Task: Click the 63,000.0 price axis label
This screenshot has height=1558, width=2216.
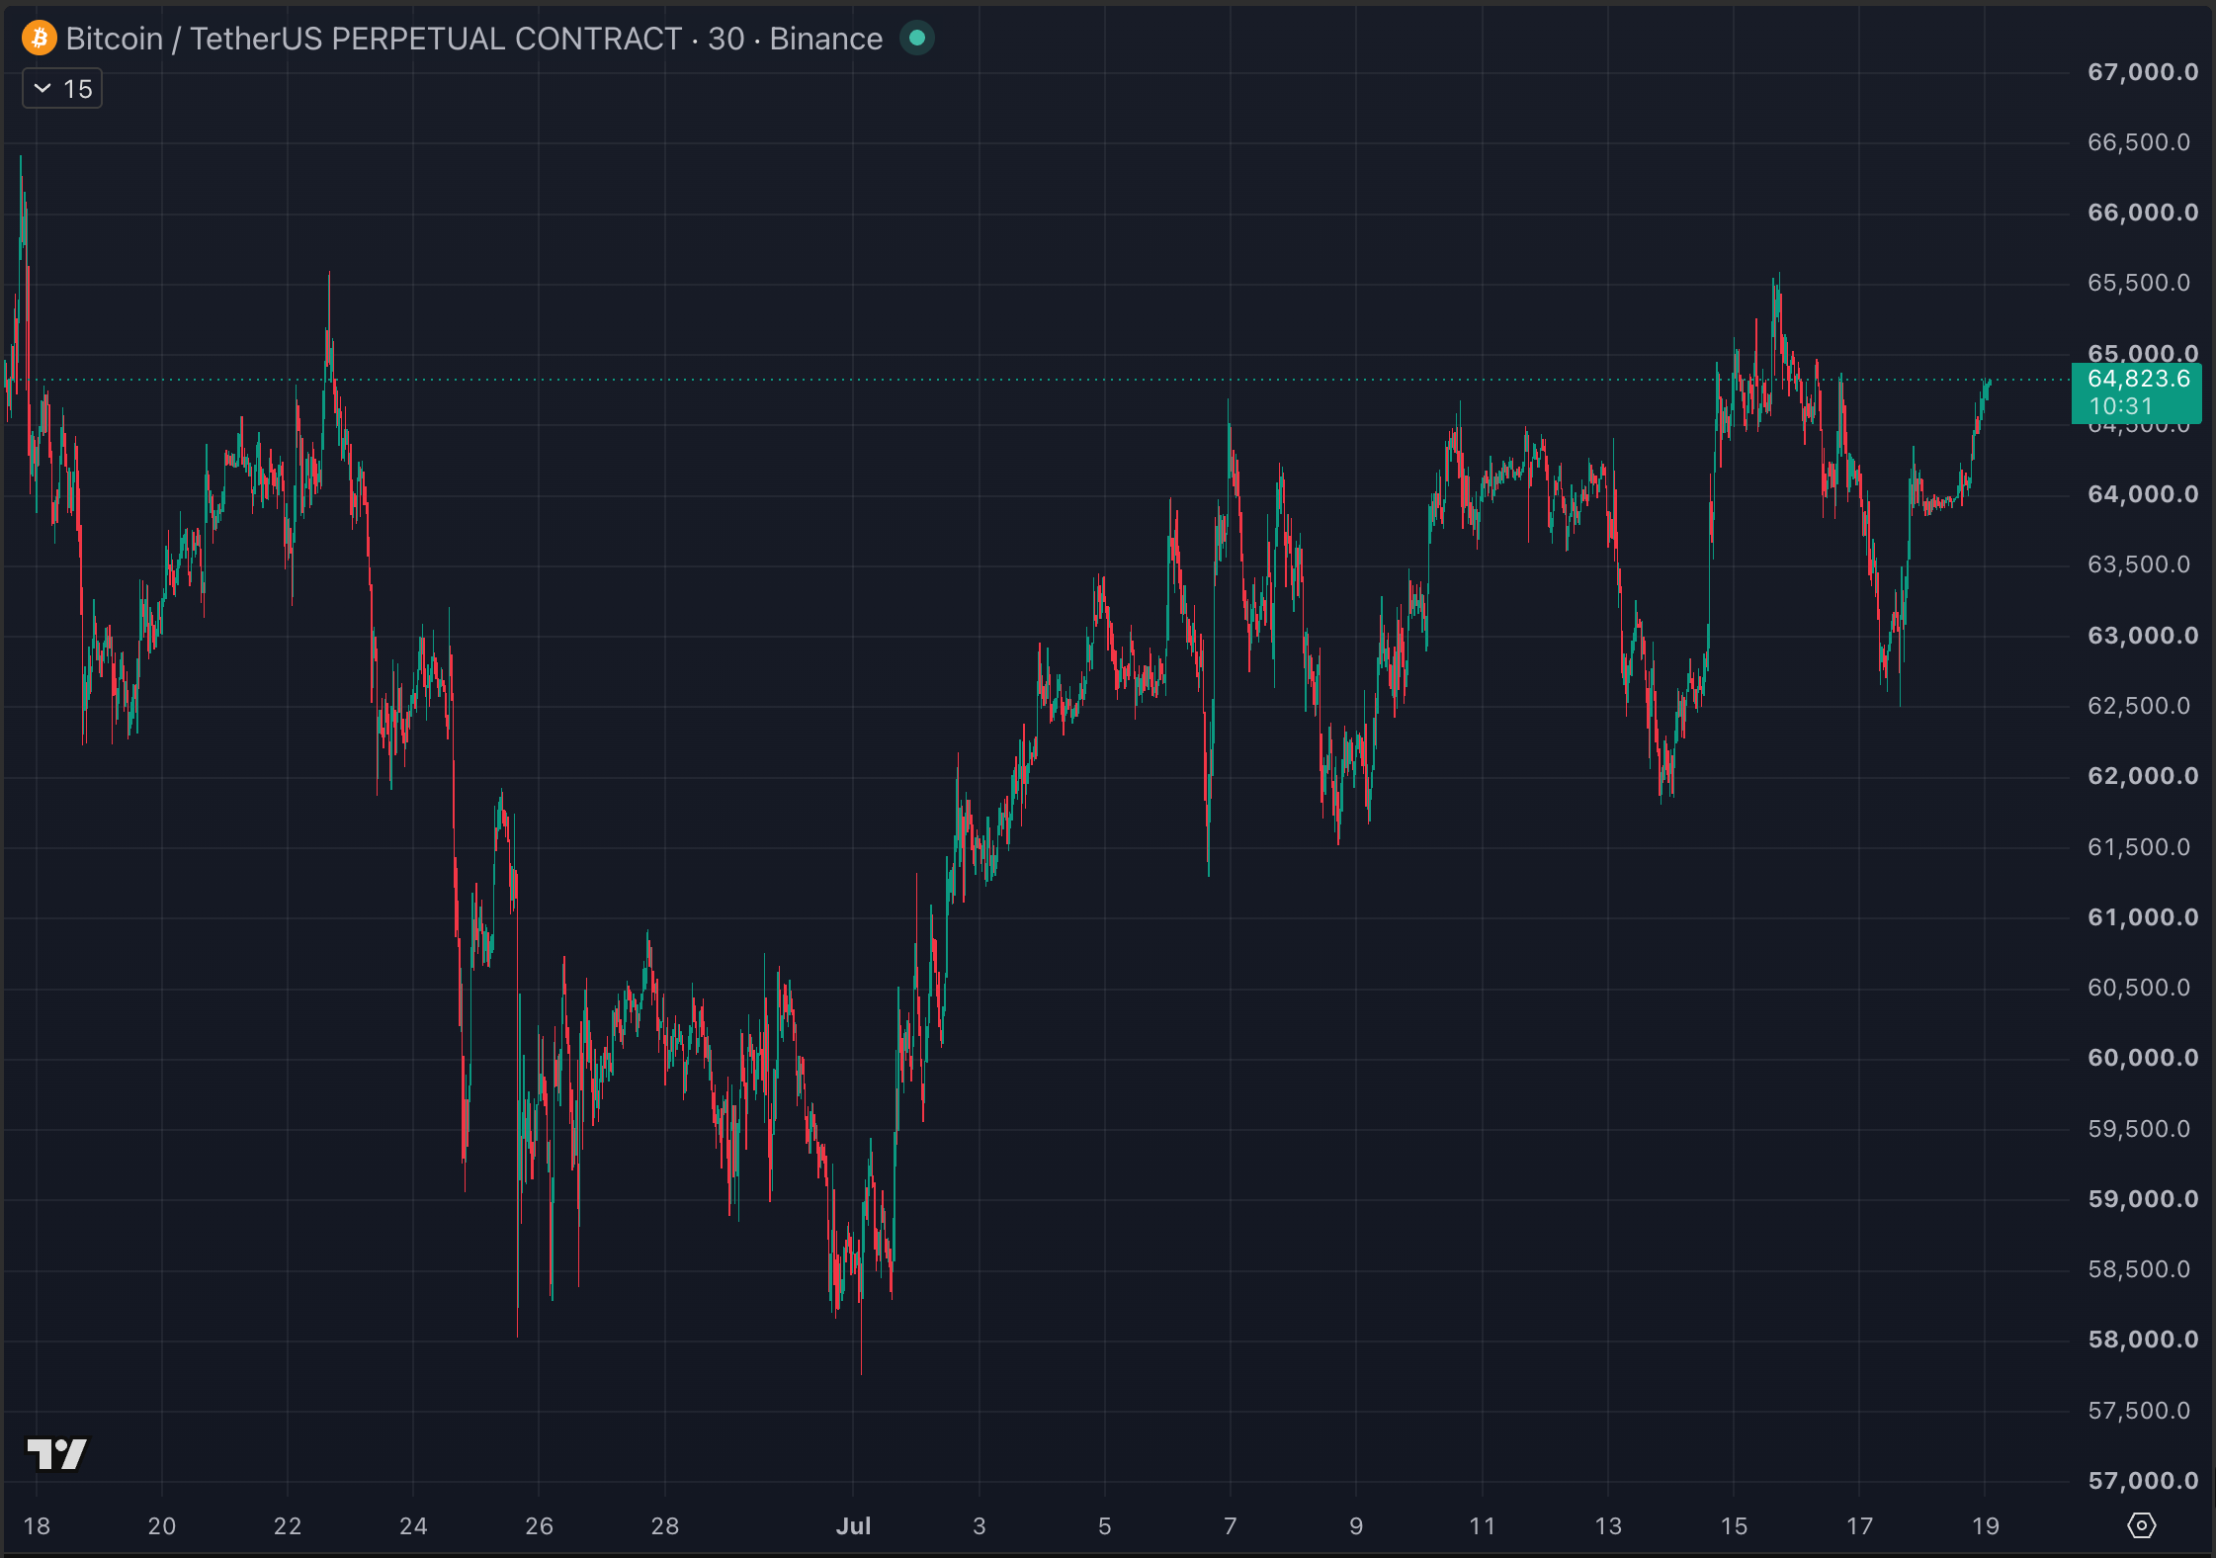Action: click(x=2143, y=636)
